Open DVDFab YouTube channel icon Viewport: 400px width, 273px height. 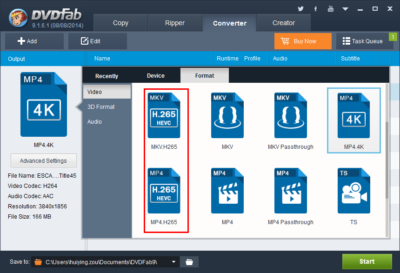point(331,9)
